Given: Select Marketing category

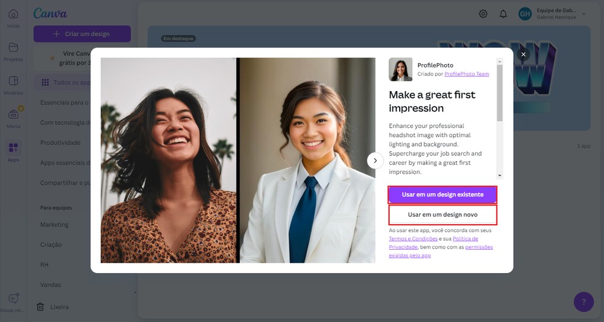Looking at the screenshot, I should tap(54, 225).
